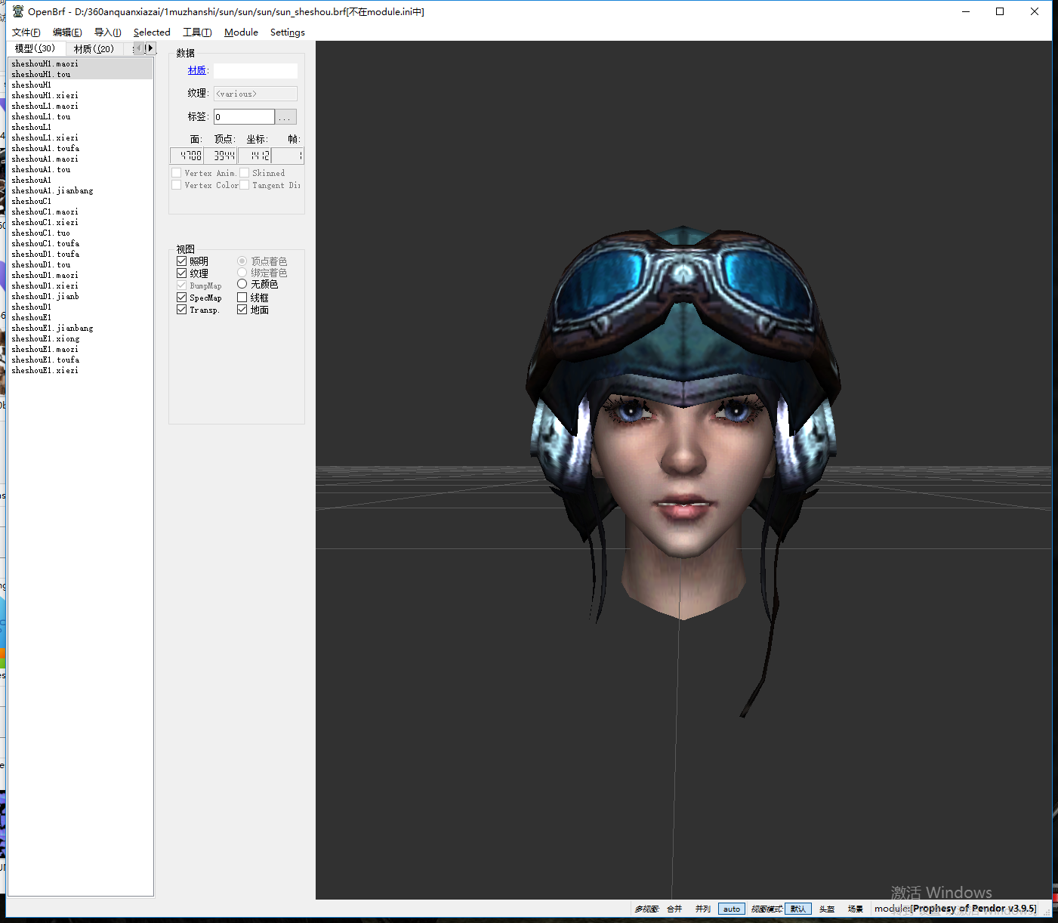Select sheshouL1.tou in the mesh list
Image resolution: width=1058 pixels, height=923 pixels.
tap(80, 116)
